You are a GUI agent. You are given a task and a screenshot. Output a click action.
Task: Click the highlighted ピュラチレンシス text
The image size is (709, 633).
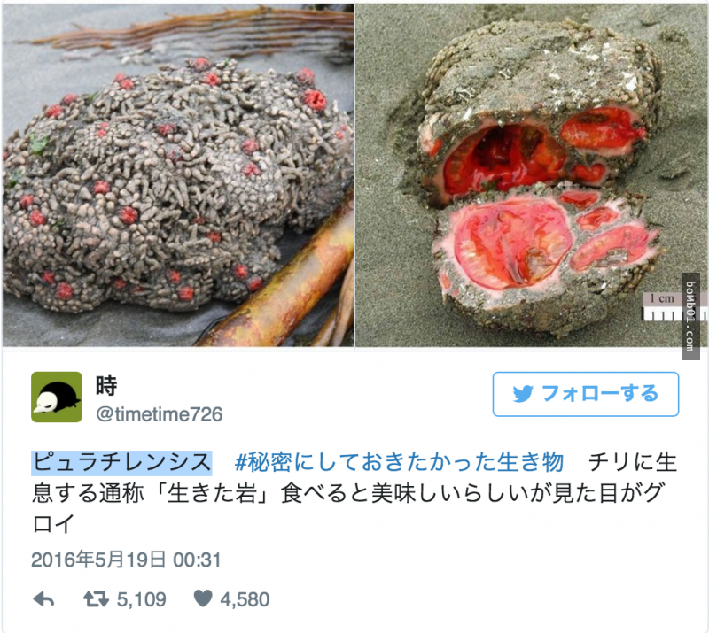(x=121, y=463)
